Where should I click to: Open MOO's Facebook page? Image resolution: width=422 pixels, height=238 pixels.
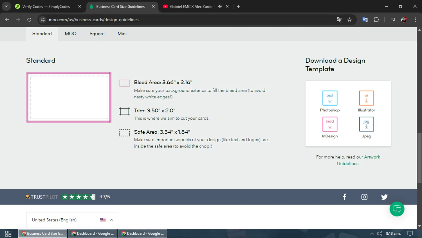tap(344, 197)
